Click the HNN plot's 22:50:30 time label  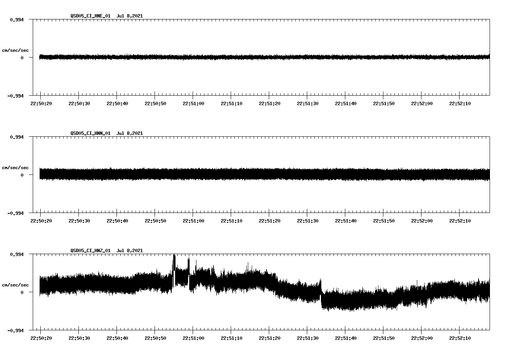coord(79,221)
